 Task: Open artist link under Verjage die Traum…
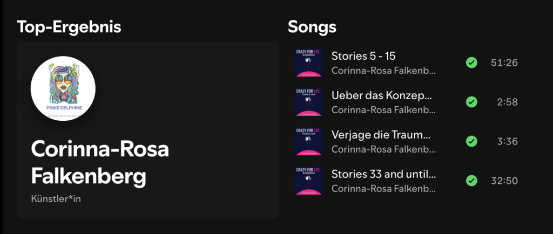(384, 149)
